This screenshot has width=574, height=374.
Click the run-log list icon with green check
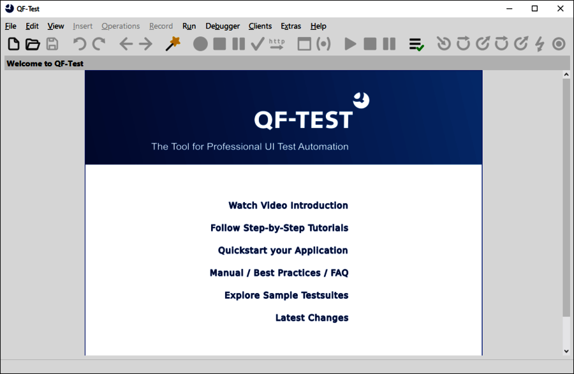click(x=416, y=44)
